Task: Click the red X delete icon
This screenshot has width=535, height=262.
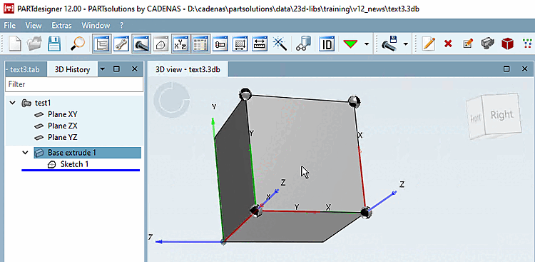Action: point(448,44)
